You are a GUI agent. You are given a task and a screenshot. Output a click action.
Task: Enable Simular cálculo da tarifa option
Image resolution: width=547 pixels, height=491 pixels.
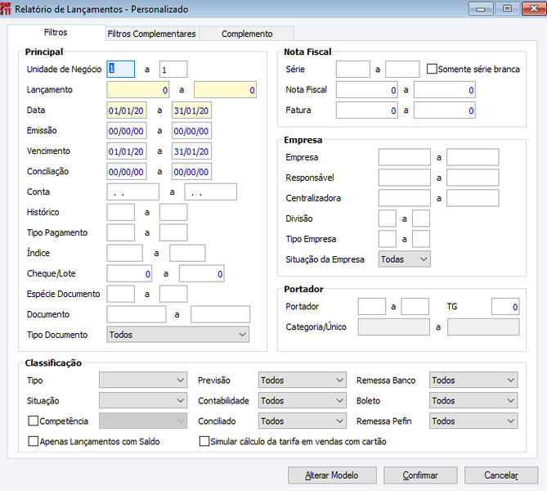(x=204, y=441)
